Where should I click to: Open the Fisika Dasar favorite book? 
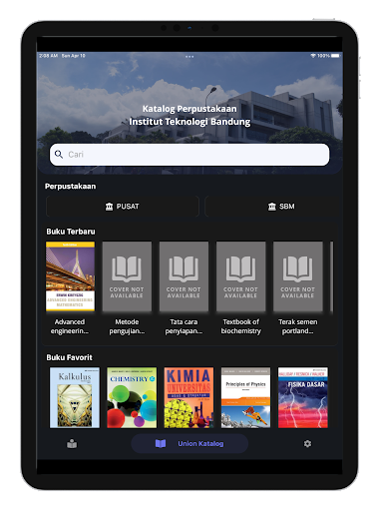[x=303, y=397]
